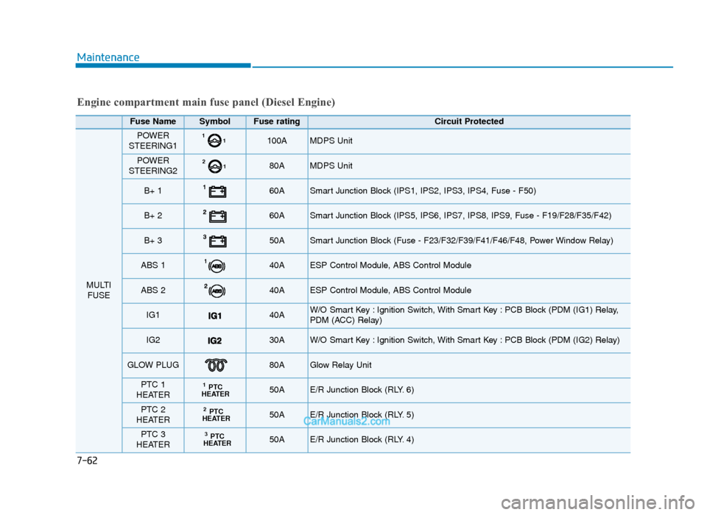Click the B+ 1 battery symbol
The width and height of the screenshot is (707, 515).
215,191
